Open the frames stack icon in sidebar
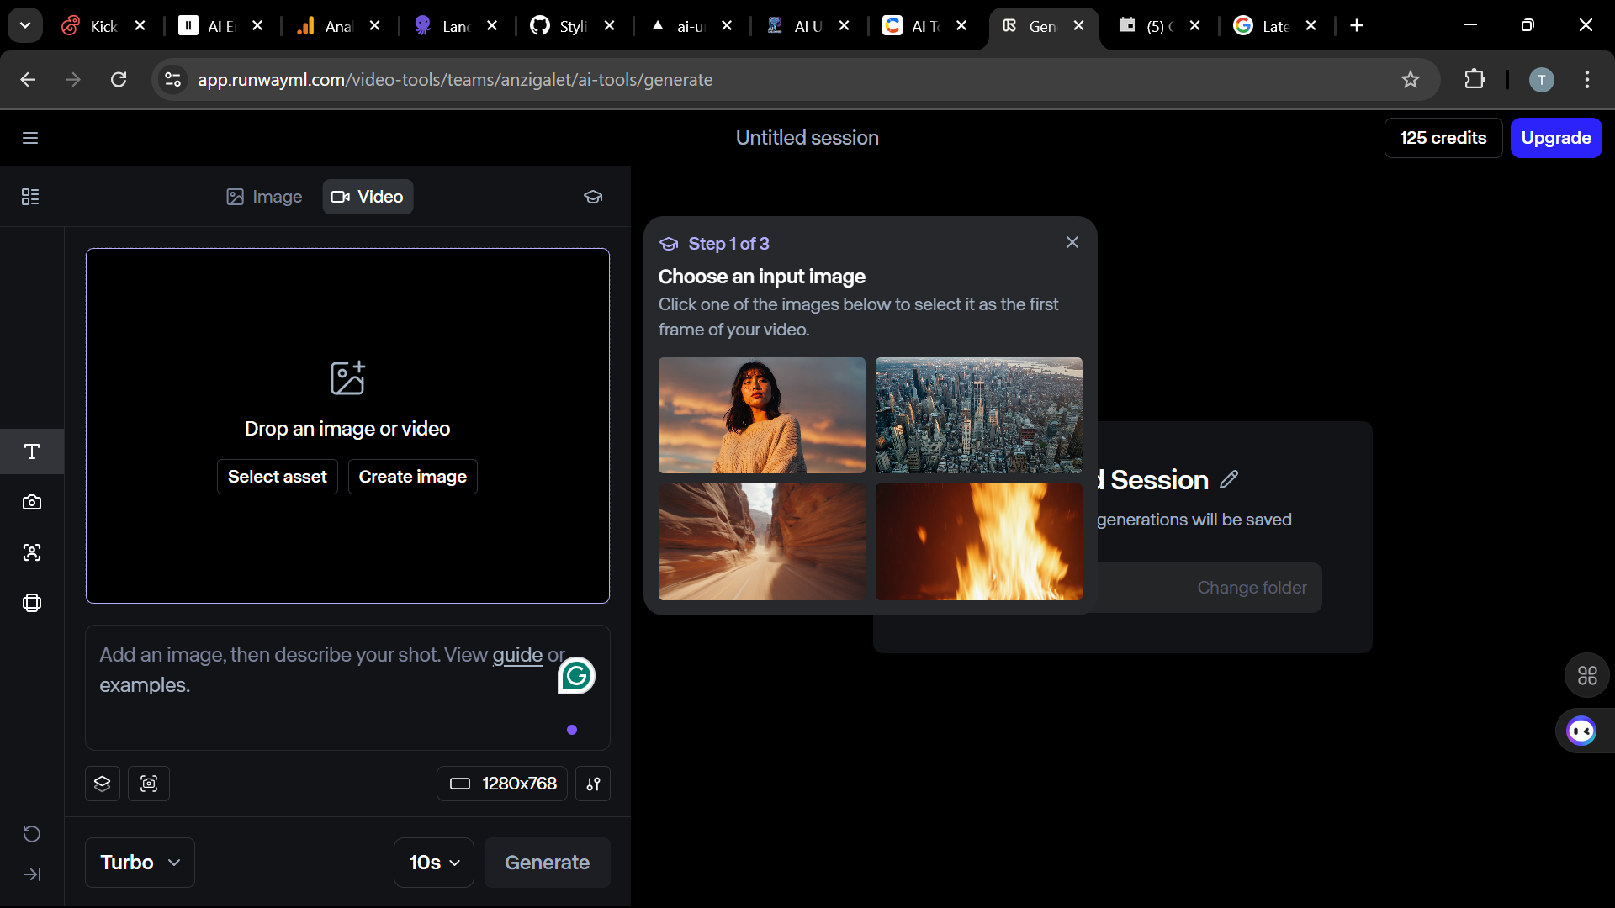The image size is (1615, 908). pyautogui.click(x=32, y=603)
